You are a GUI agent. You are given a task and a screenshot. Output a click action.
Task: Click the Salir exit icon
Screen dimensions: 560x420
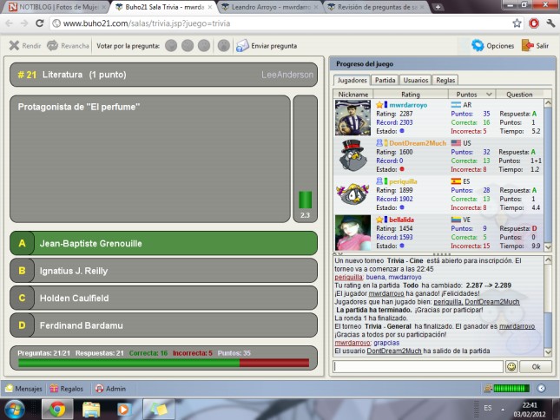tap(527, 45)
